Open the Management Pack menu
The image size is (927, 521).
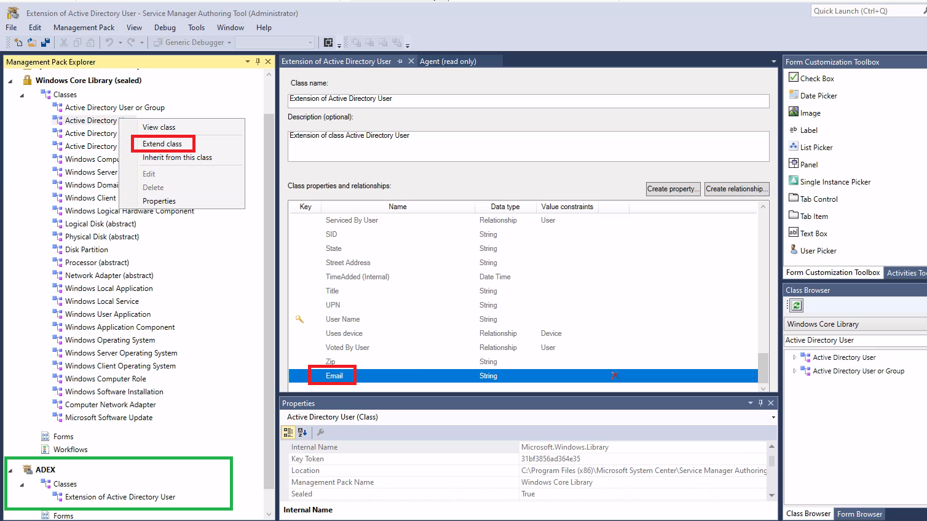[x=84, y=28]
